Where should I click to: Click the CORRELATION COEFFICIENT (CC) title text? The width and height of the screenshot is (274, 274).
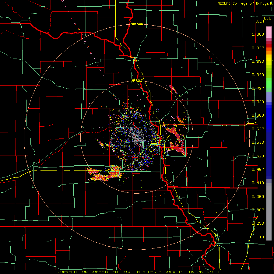tap(96, 272)
